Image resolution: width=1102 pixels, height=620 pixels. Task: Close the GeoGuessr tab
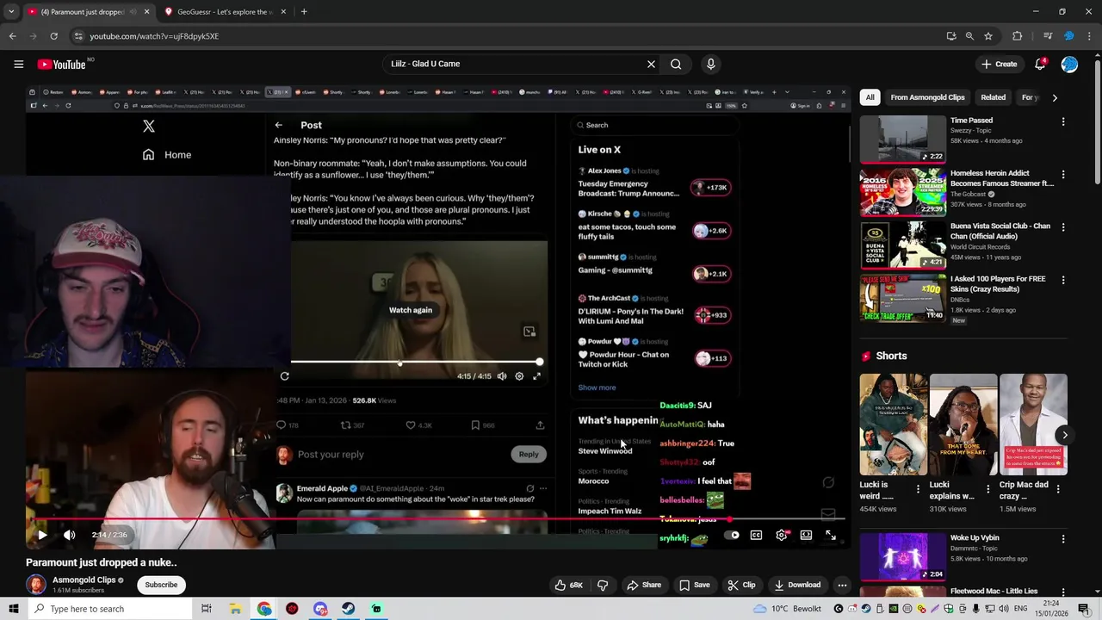[282, 12]
